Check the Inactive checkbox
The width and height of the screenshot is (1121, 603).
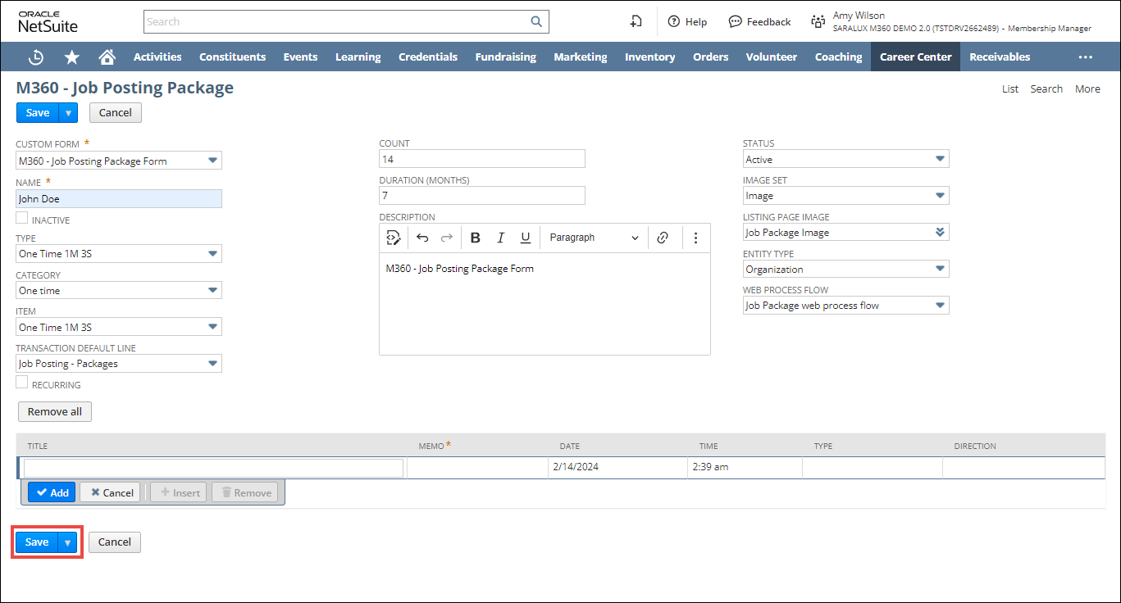(22, 219)
